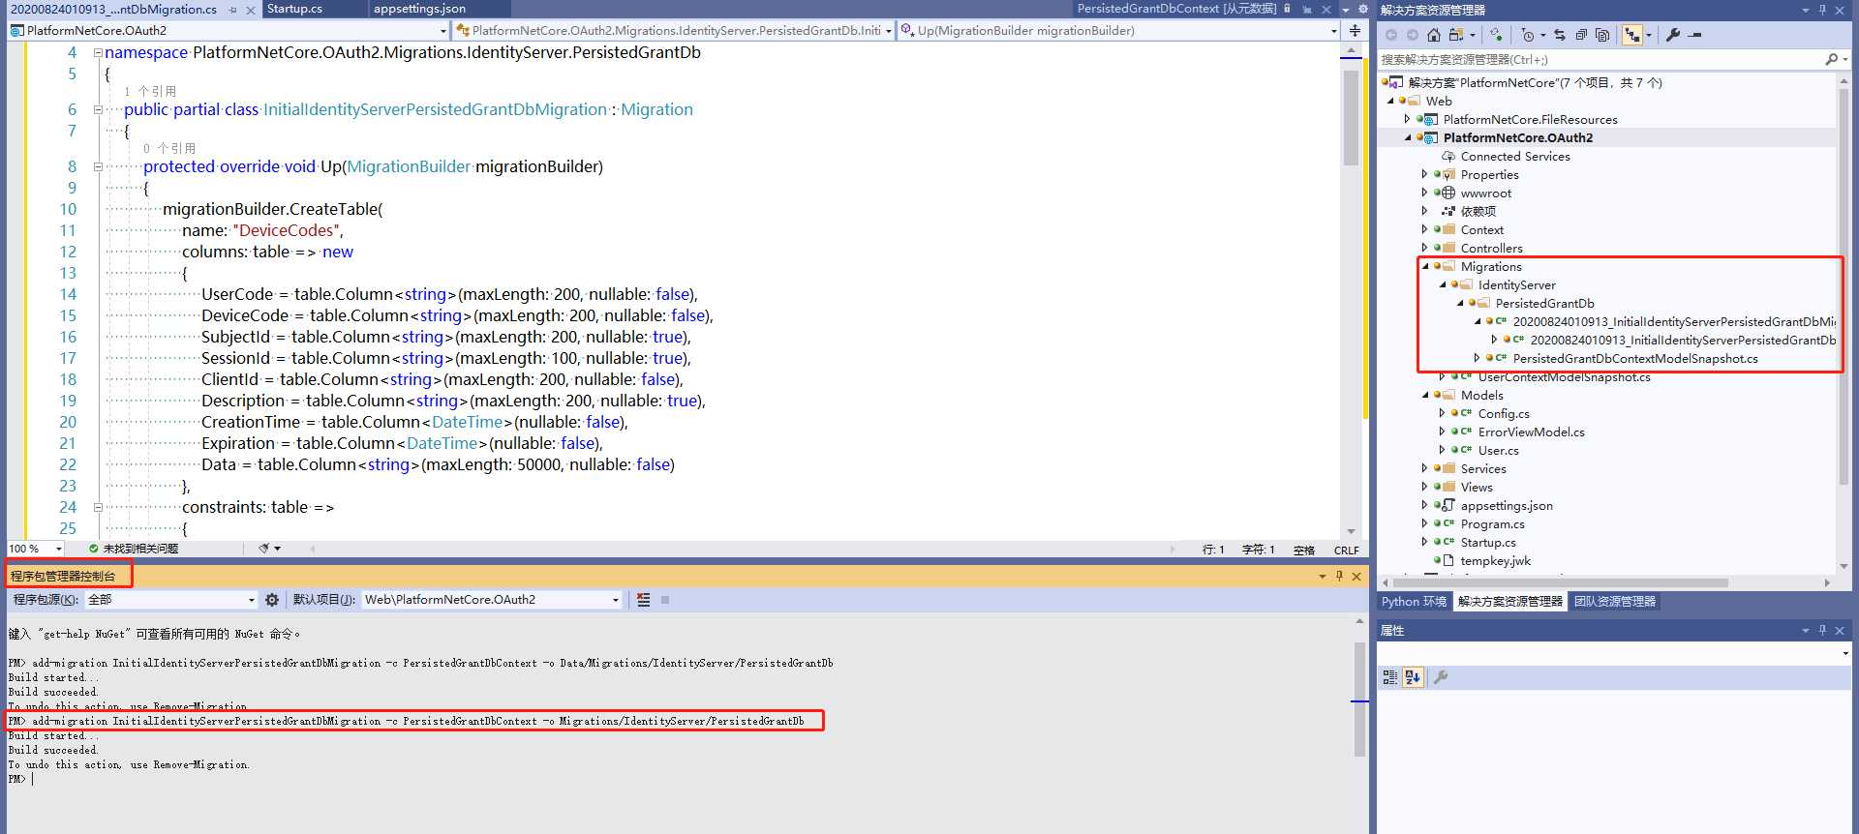Screen dimensions: 1859x834
Task: Collapse Up method outline at line 8
Action: (98, 167)
